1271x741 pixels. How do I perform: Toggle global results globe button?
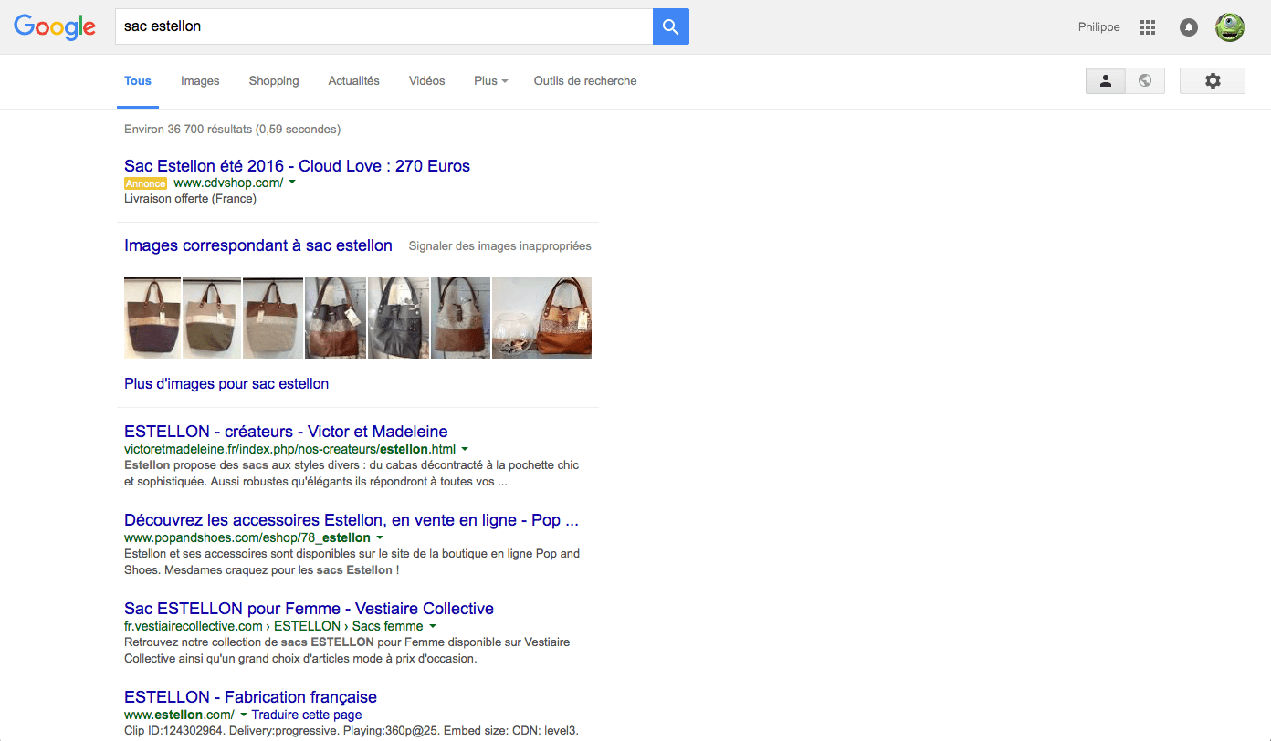click(1145, 80)
